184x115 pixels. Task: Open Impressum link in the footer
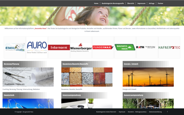point(122,112)
